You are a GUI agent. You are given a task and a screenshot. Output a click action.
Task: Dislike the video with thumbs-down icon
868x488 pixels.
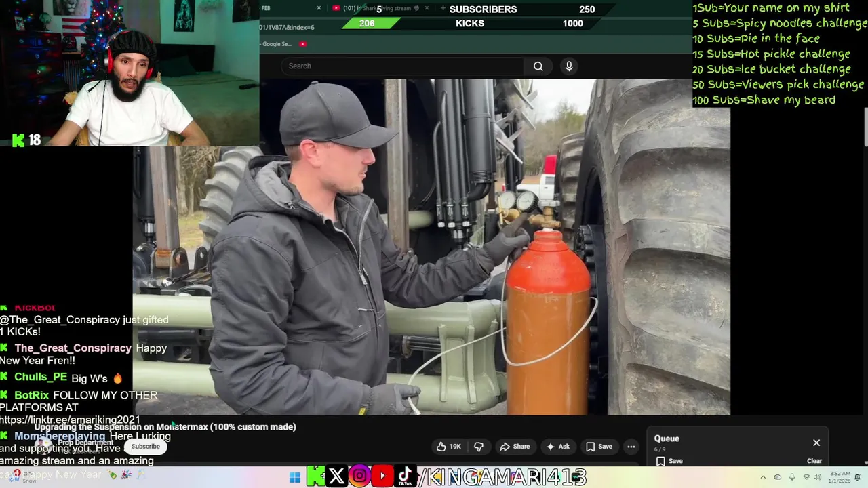click(x=479, y=446)
